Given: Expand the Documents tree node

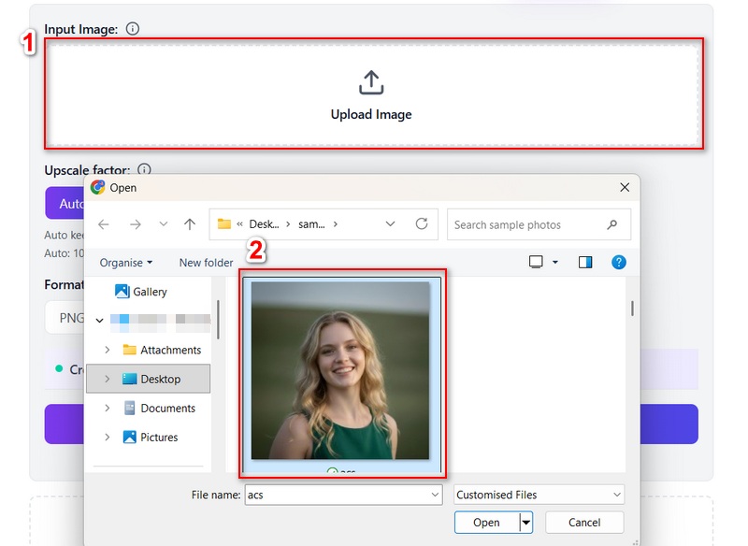Looking at the screenshot, I should pos(108,409).
